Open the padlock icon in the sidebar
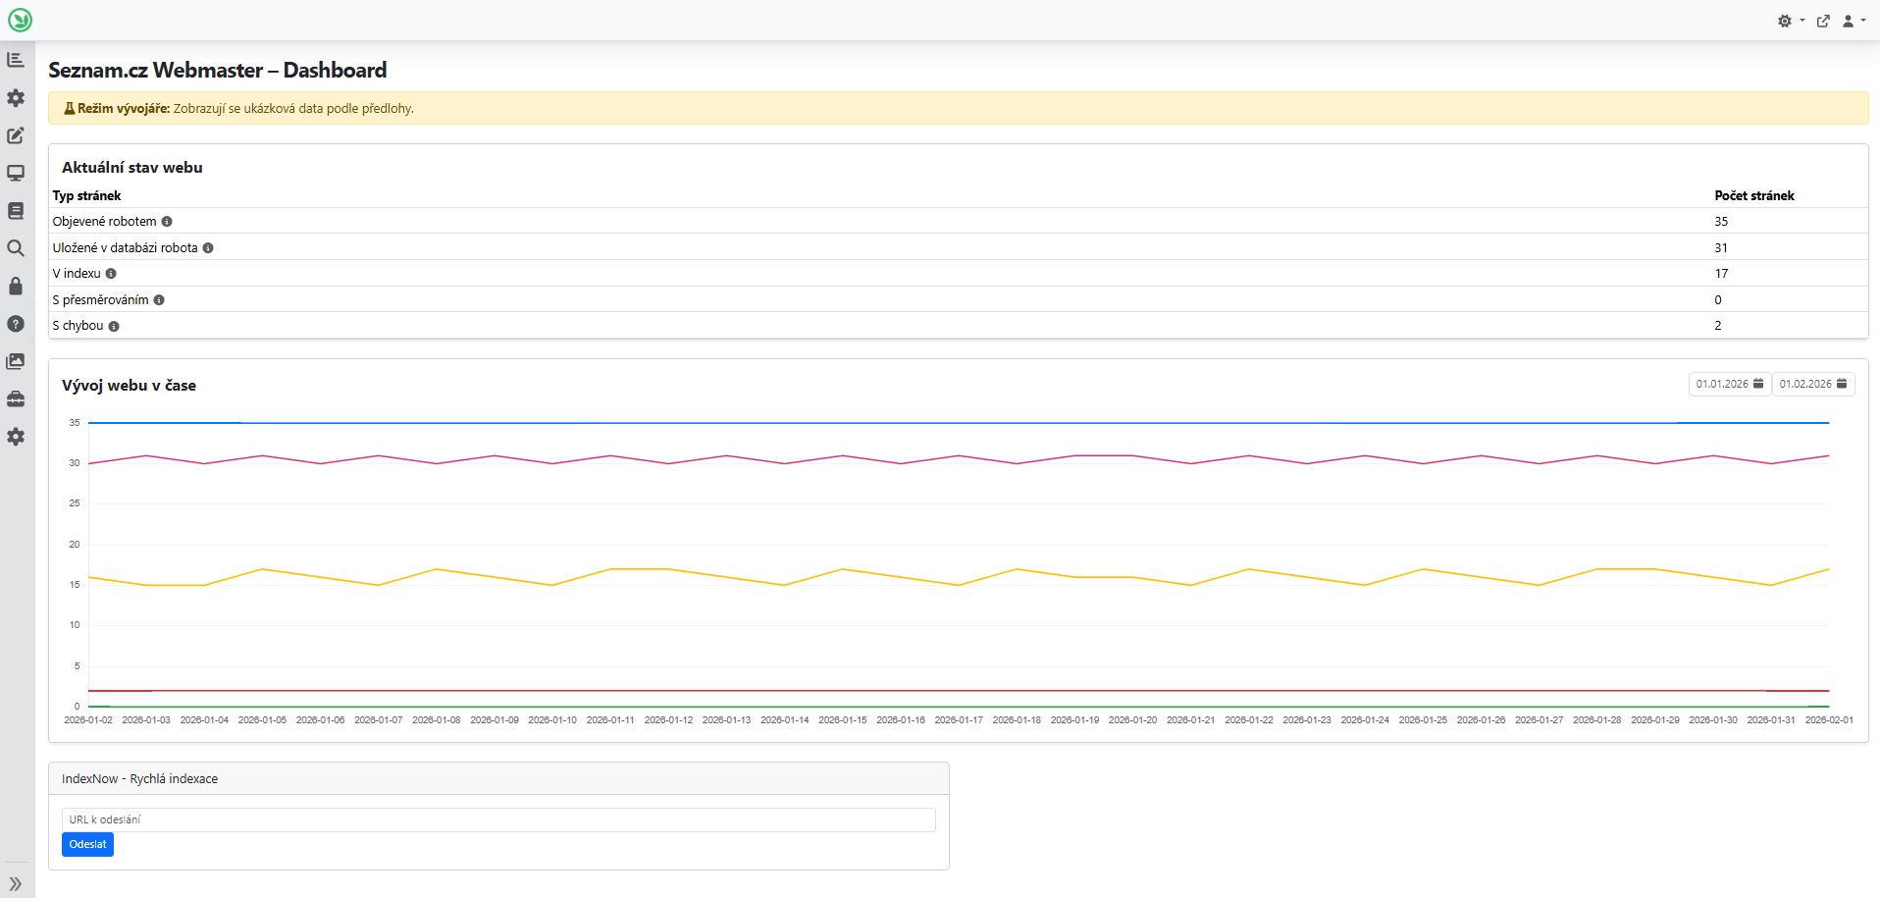Viewport: 1880px width, 898px height. click(x=16, y=286)
